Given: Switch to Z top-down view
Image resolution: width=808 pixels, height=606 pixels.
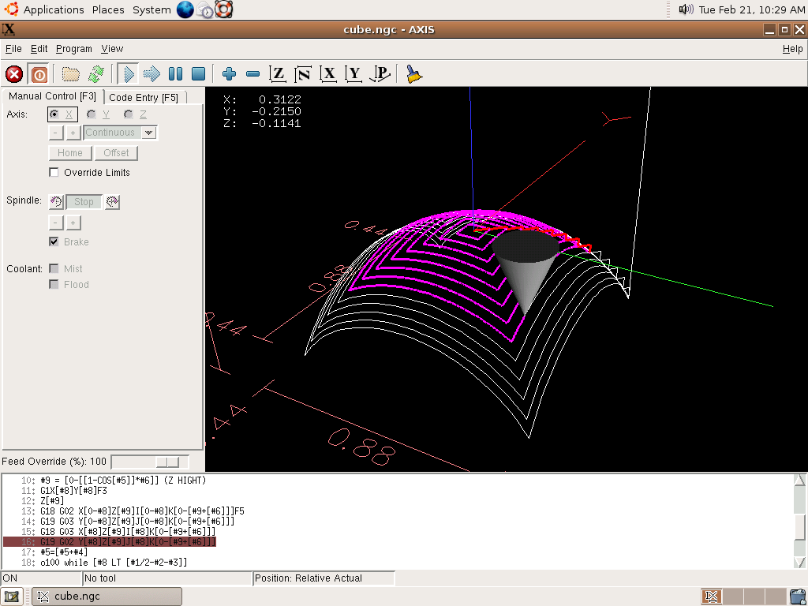Looking at the screenshot, I should pos(277,74).
